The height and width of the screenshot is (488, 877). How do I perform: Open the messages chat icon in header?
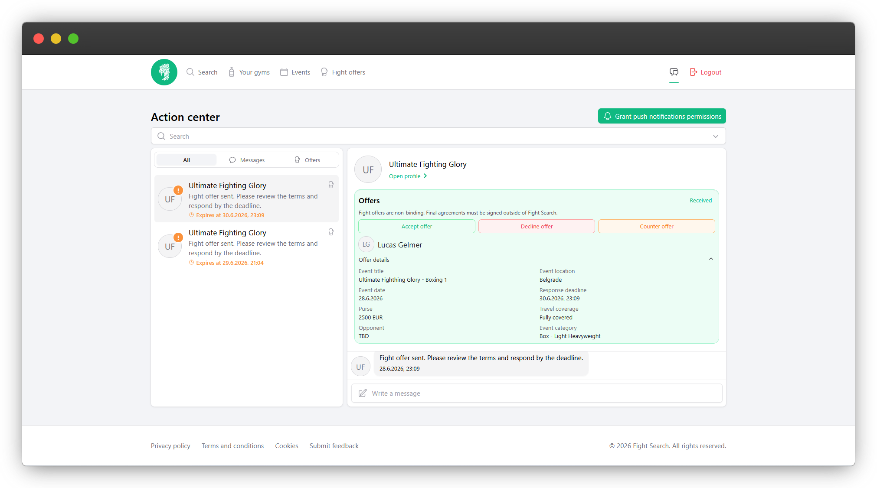pyautogui.click(x=674, y=72)
